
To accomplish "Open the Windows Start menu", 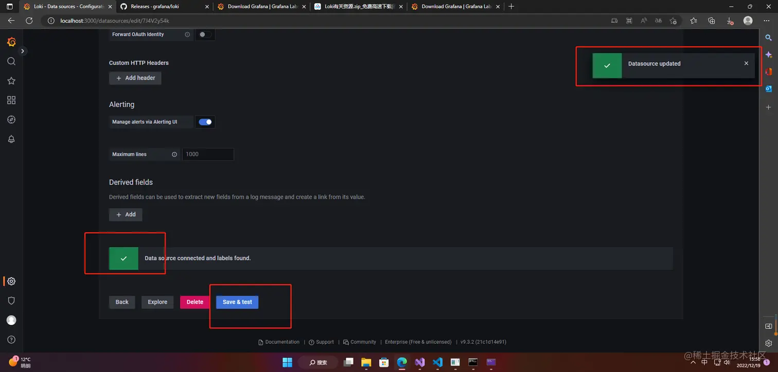I will click(287, 362).
